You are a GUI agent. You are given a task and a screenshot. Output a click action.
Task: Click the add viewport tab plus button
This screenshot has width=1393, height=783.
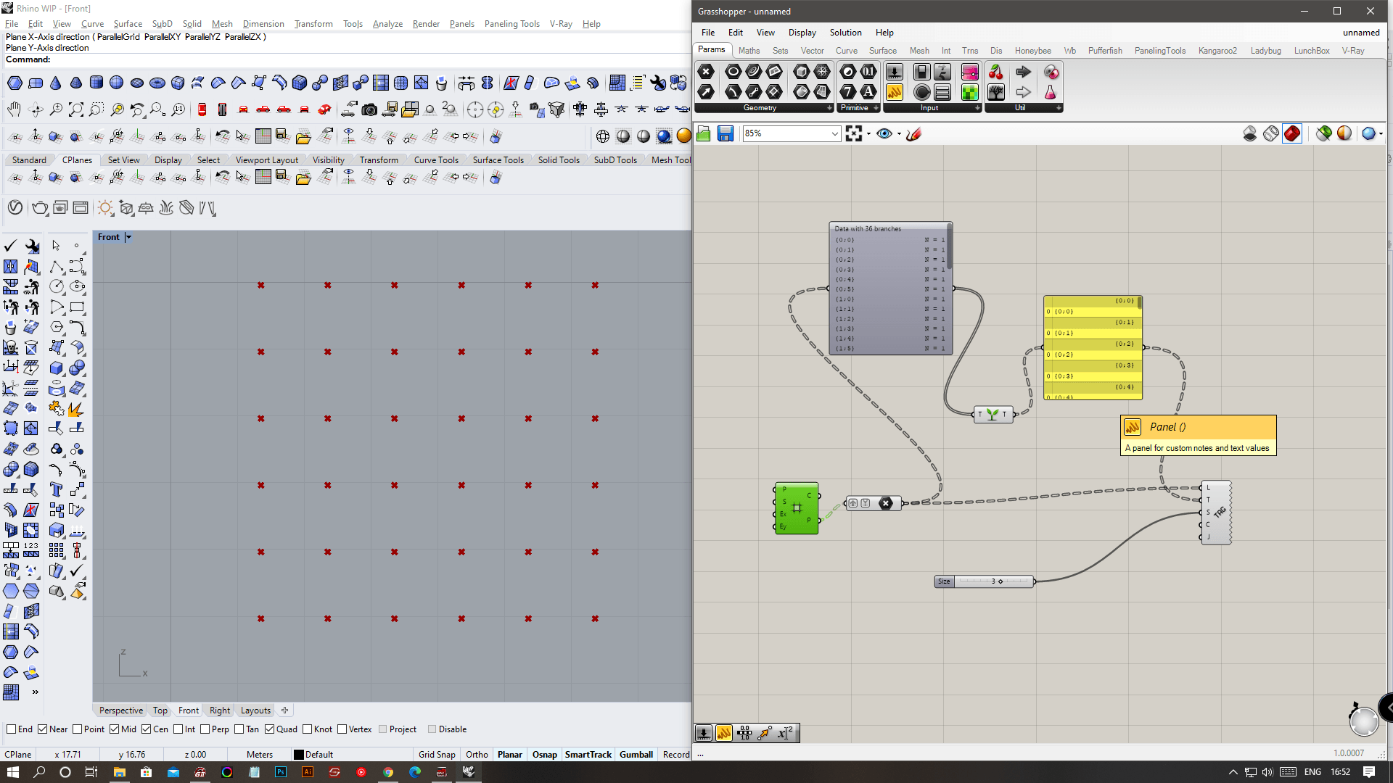pyautogui.click(x=285, y=710)
